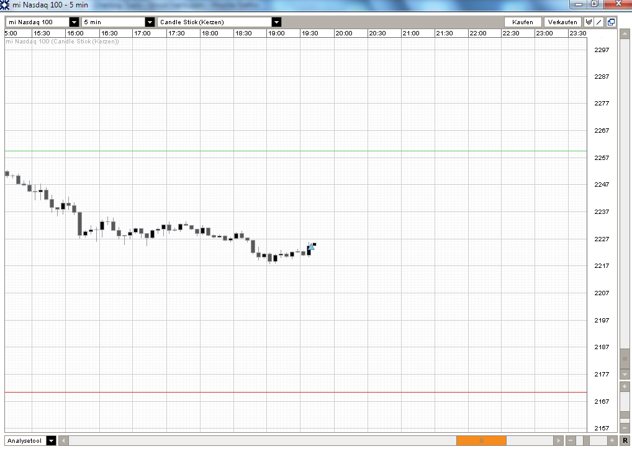This screenshot has width=632, height=449.
Task: Click the plus on the vertical price zoom
Action: 625,386
